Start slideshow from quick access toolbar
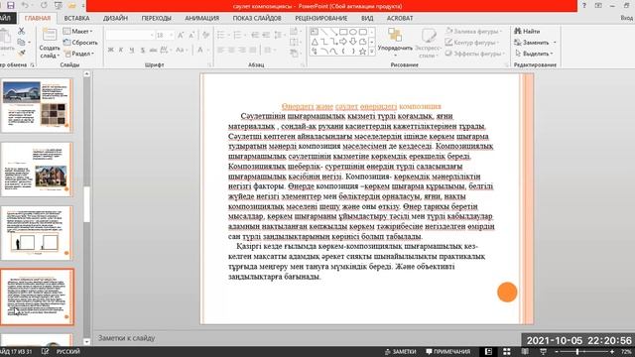 click(58, 6)
